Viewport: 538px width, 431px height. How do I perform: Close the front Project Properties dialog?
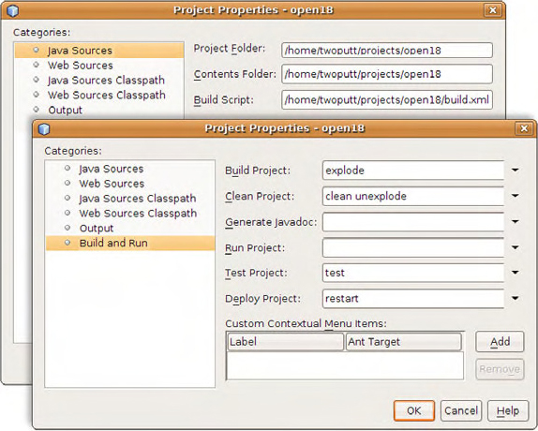click(x=524, y=128)
